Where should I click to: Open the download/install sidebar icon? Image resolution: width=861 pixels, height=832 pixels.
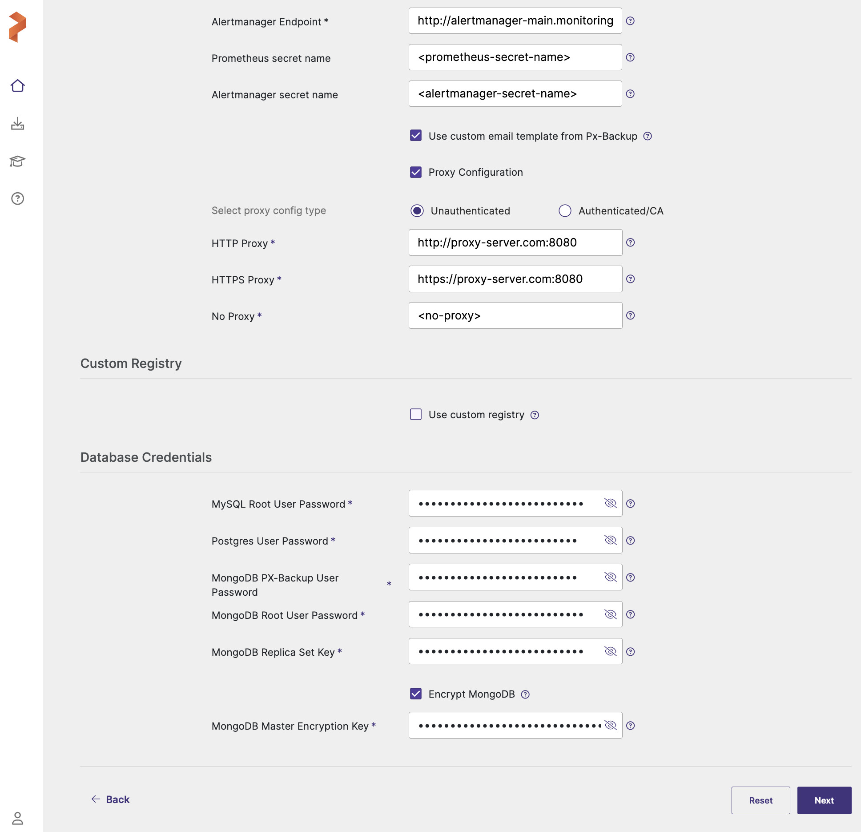pyautogui.click(x=17, y=123)
